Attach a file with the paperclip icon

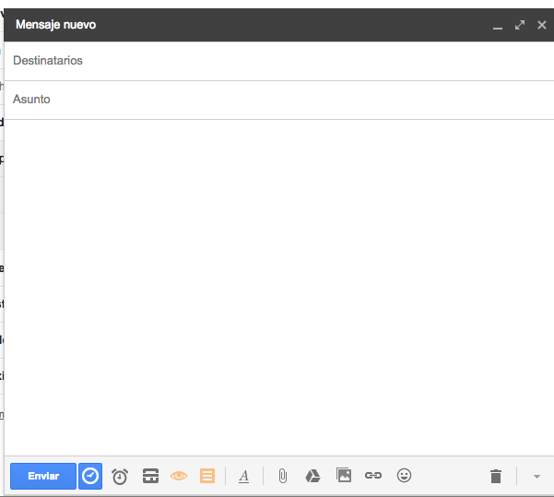283,476
